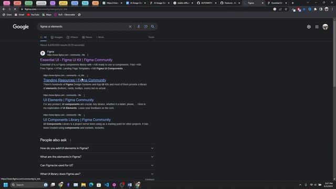Click the magnifier search submit icon
Screen dimensions: 336x189
tap(153, 27)
